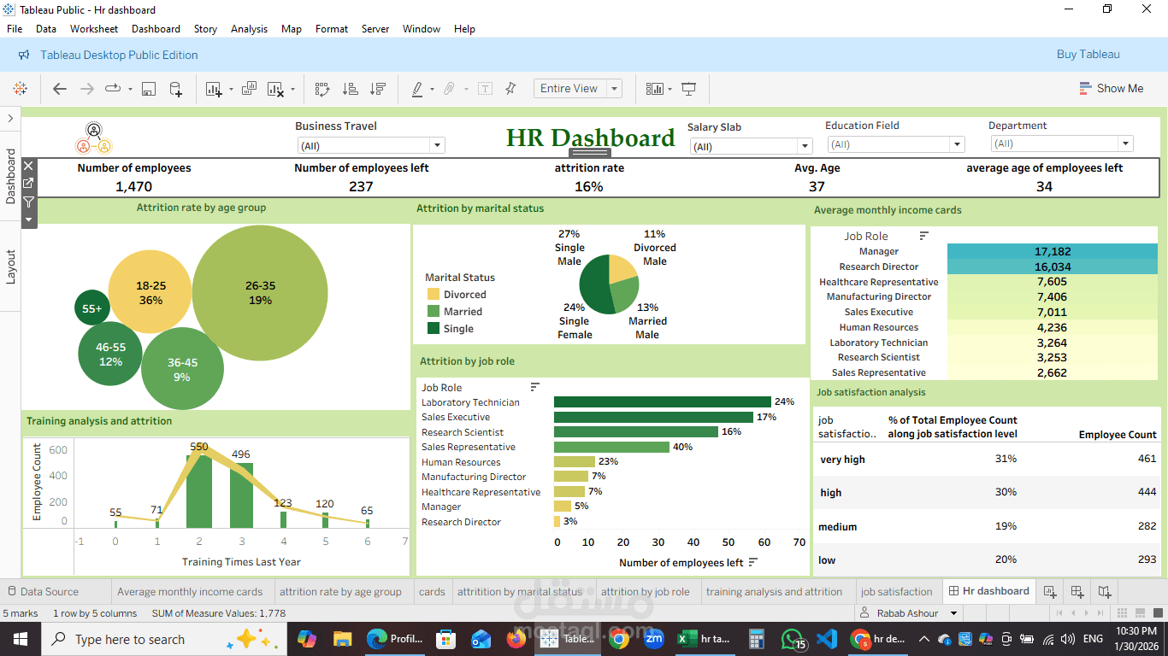Save the workbook with the disk icon
This screenshot has height=656, width=1168.
pos(148,89)
